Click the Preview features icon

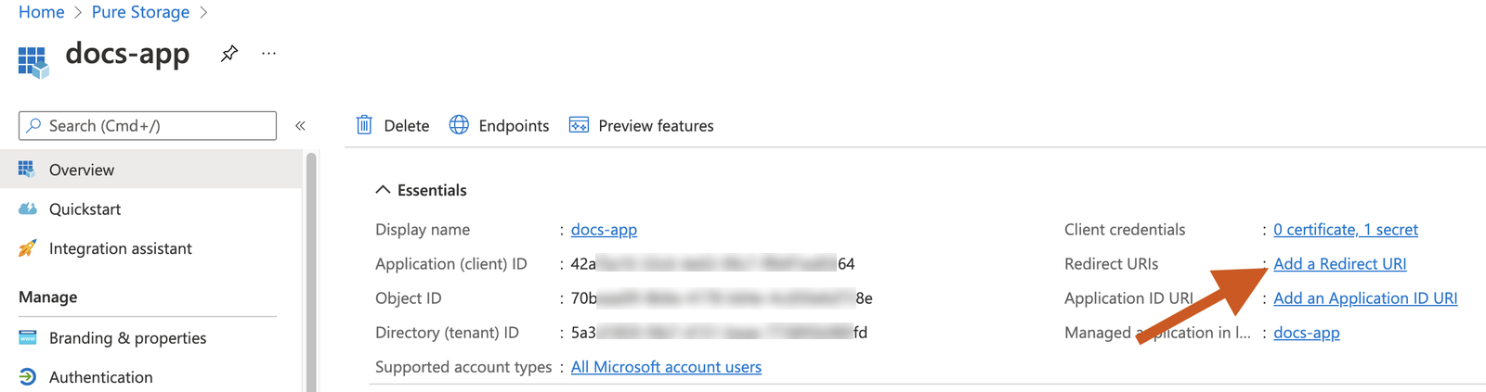579,125
